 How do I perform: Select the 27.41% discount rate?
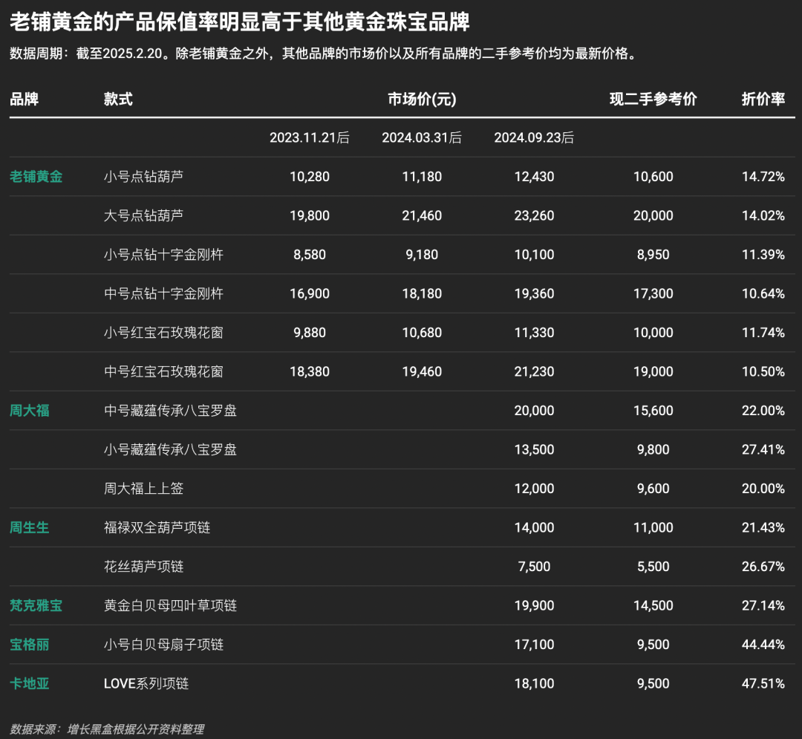tap(763, 449)
